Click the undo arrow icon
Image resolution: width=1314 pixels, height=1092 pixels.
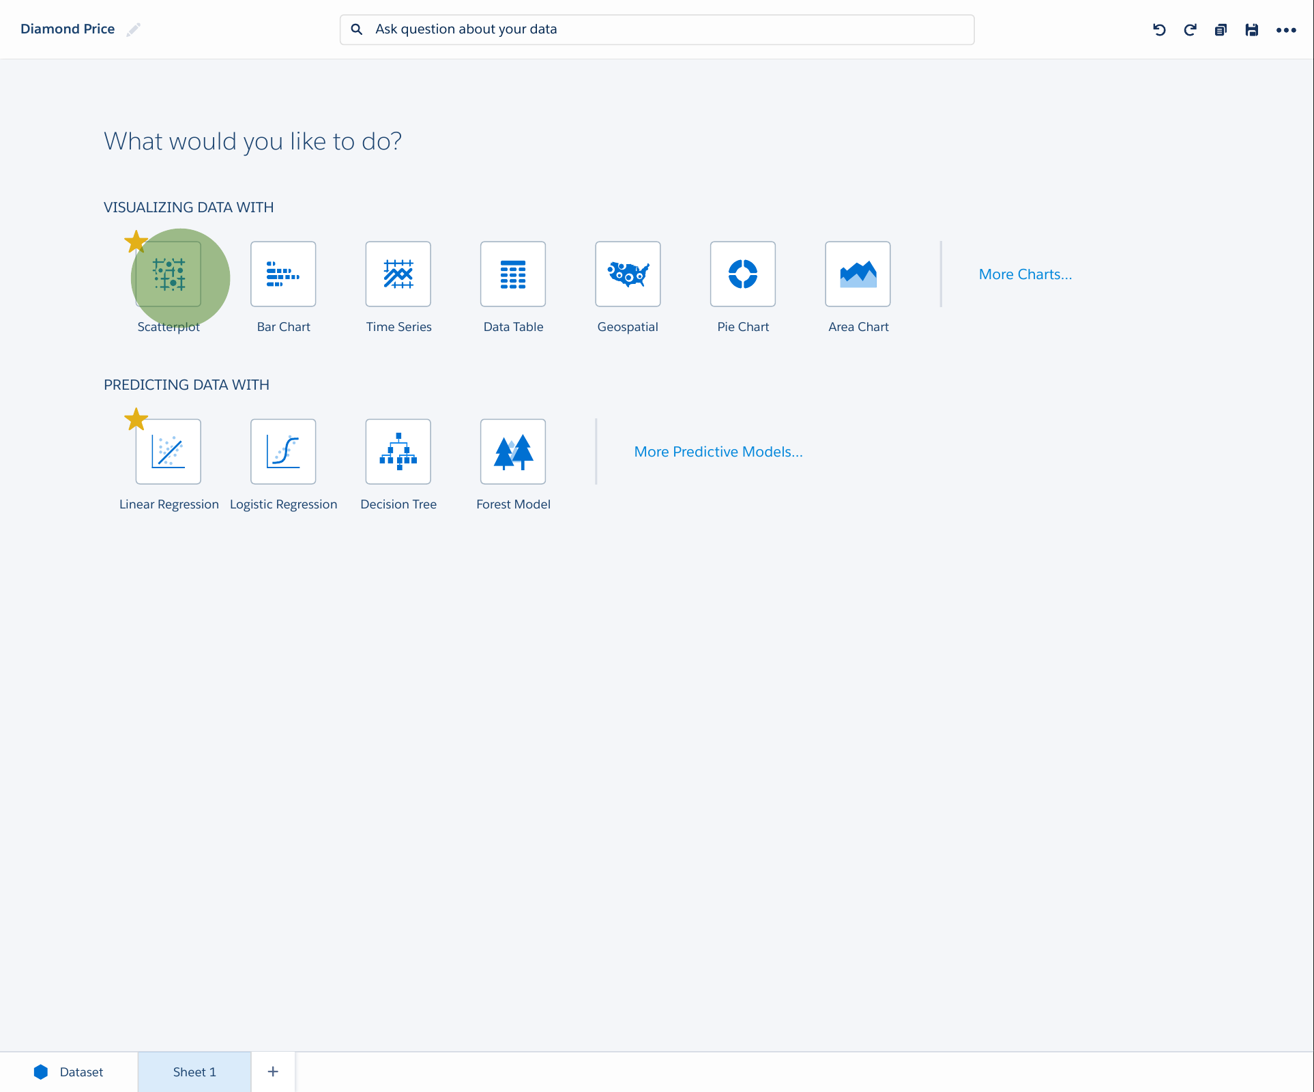click(1159, 30)
